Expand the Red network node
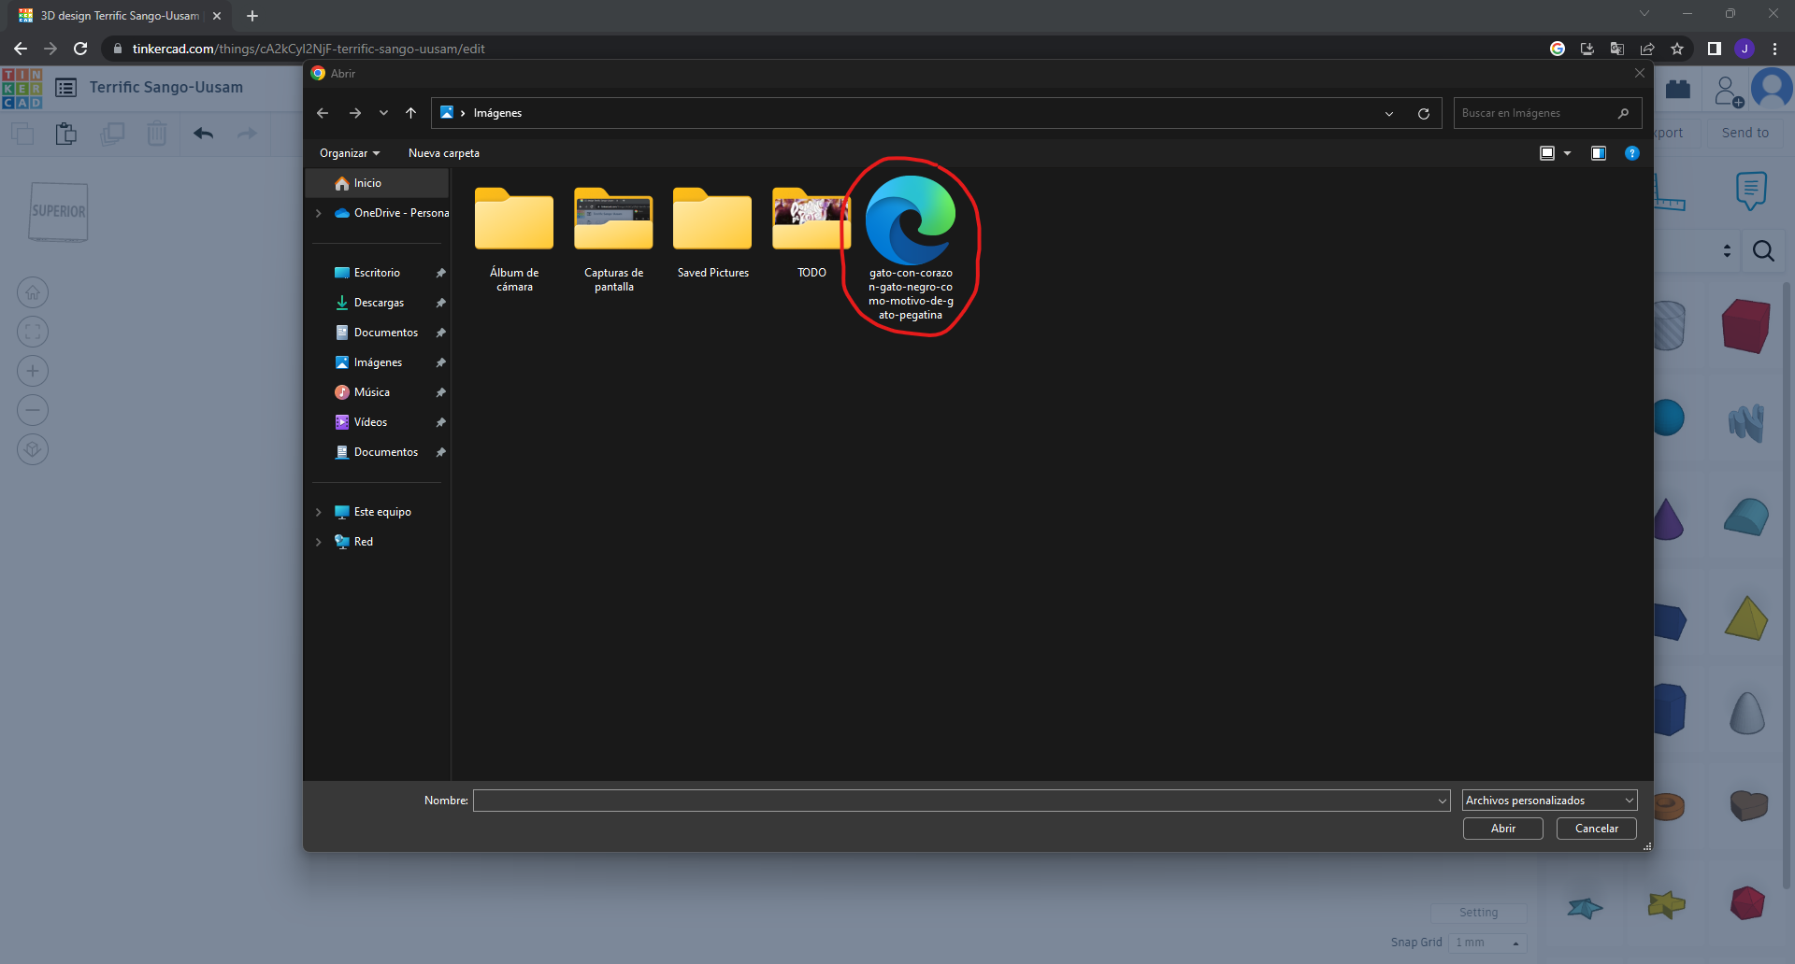Screen dimensions: 1795x964 point(319,542)
